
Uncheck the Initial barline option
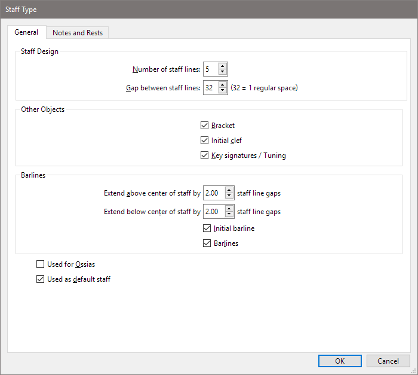coord(207,228)
